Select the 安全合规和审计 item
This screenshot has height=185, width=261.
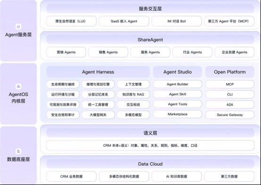point(63,115)
